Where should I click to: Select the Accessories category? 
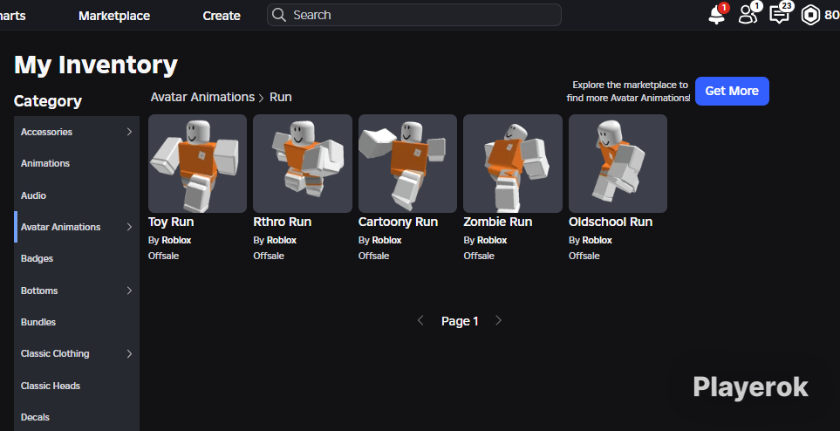click(x=77, y=132)
